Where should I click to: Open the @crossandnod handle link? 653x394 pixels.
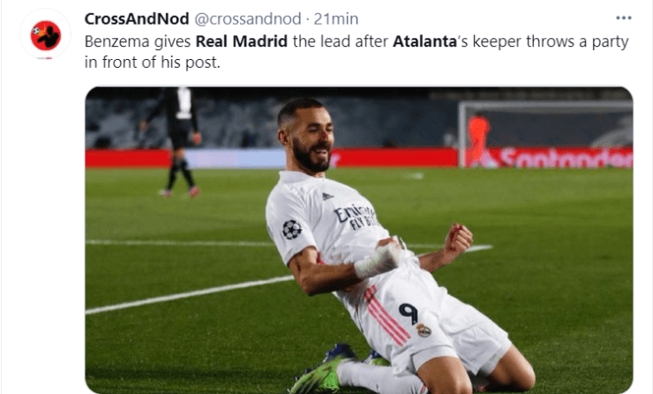click(248, 19)
